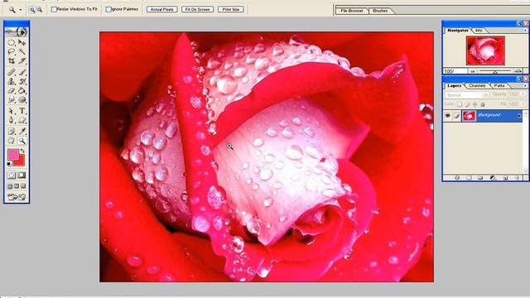Select the History Brush tool
The height and width of the screenshot is (298, 530).
[x=22, y=81]
